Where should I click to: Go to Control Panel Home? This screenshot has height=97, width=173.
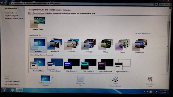point(11,8)
